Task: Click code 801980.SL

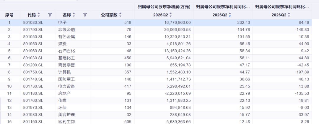Action: (x=33, y=115)
